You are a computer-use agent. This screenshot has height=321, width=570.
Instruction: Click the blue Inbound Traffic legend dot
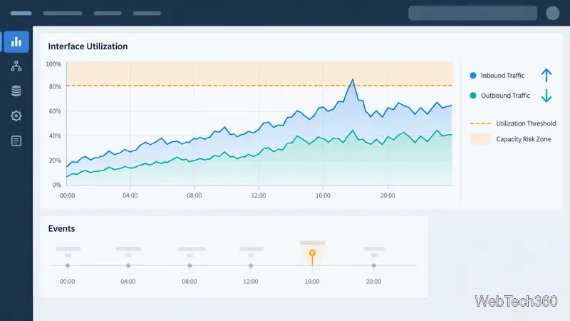pos(473,76)
